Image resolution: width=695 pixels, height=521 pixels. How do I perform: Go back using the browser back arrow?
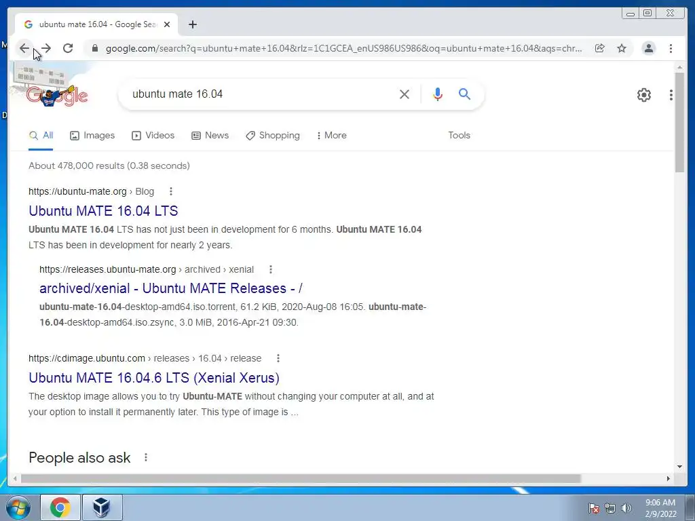[24, 48]
